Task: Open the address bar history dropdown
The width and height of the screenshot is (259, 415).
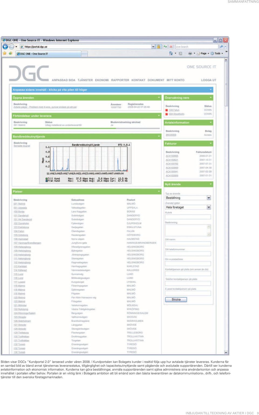Action: click(x=153, y=47)
